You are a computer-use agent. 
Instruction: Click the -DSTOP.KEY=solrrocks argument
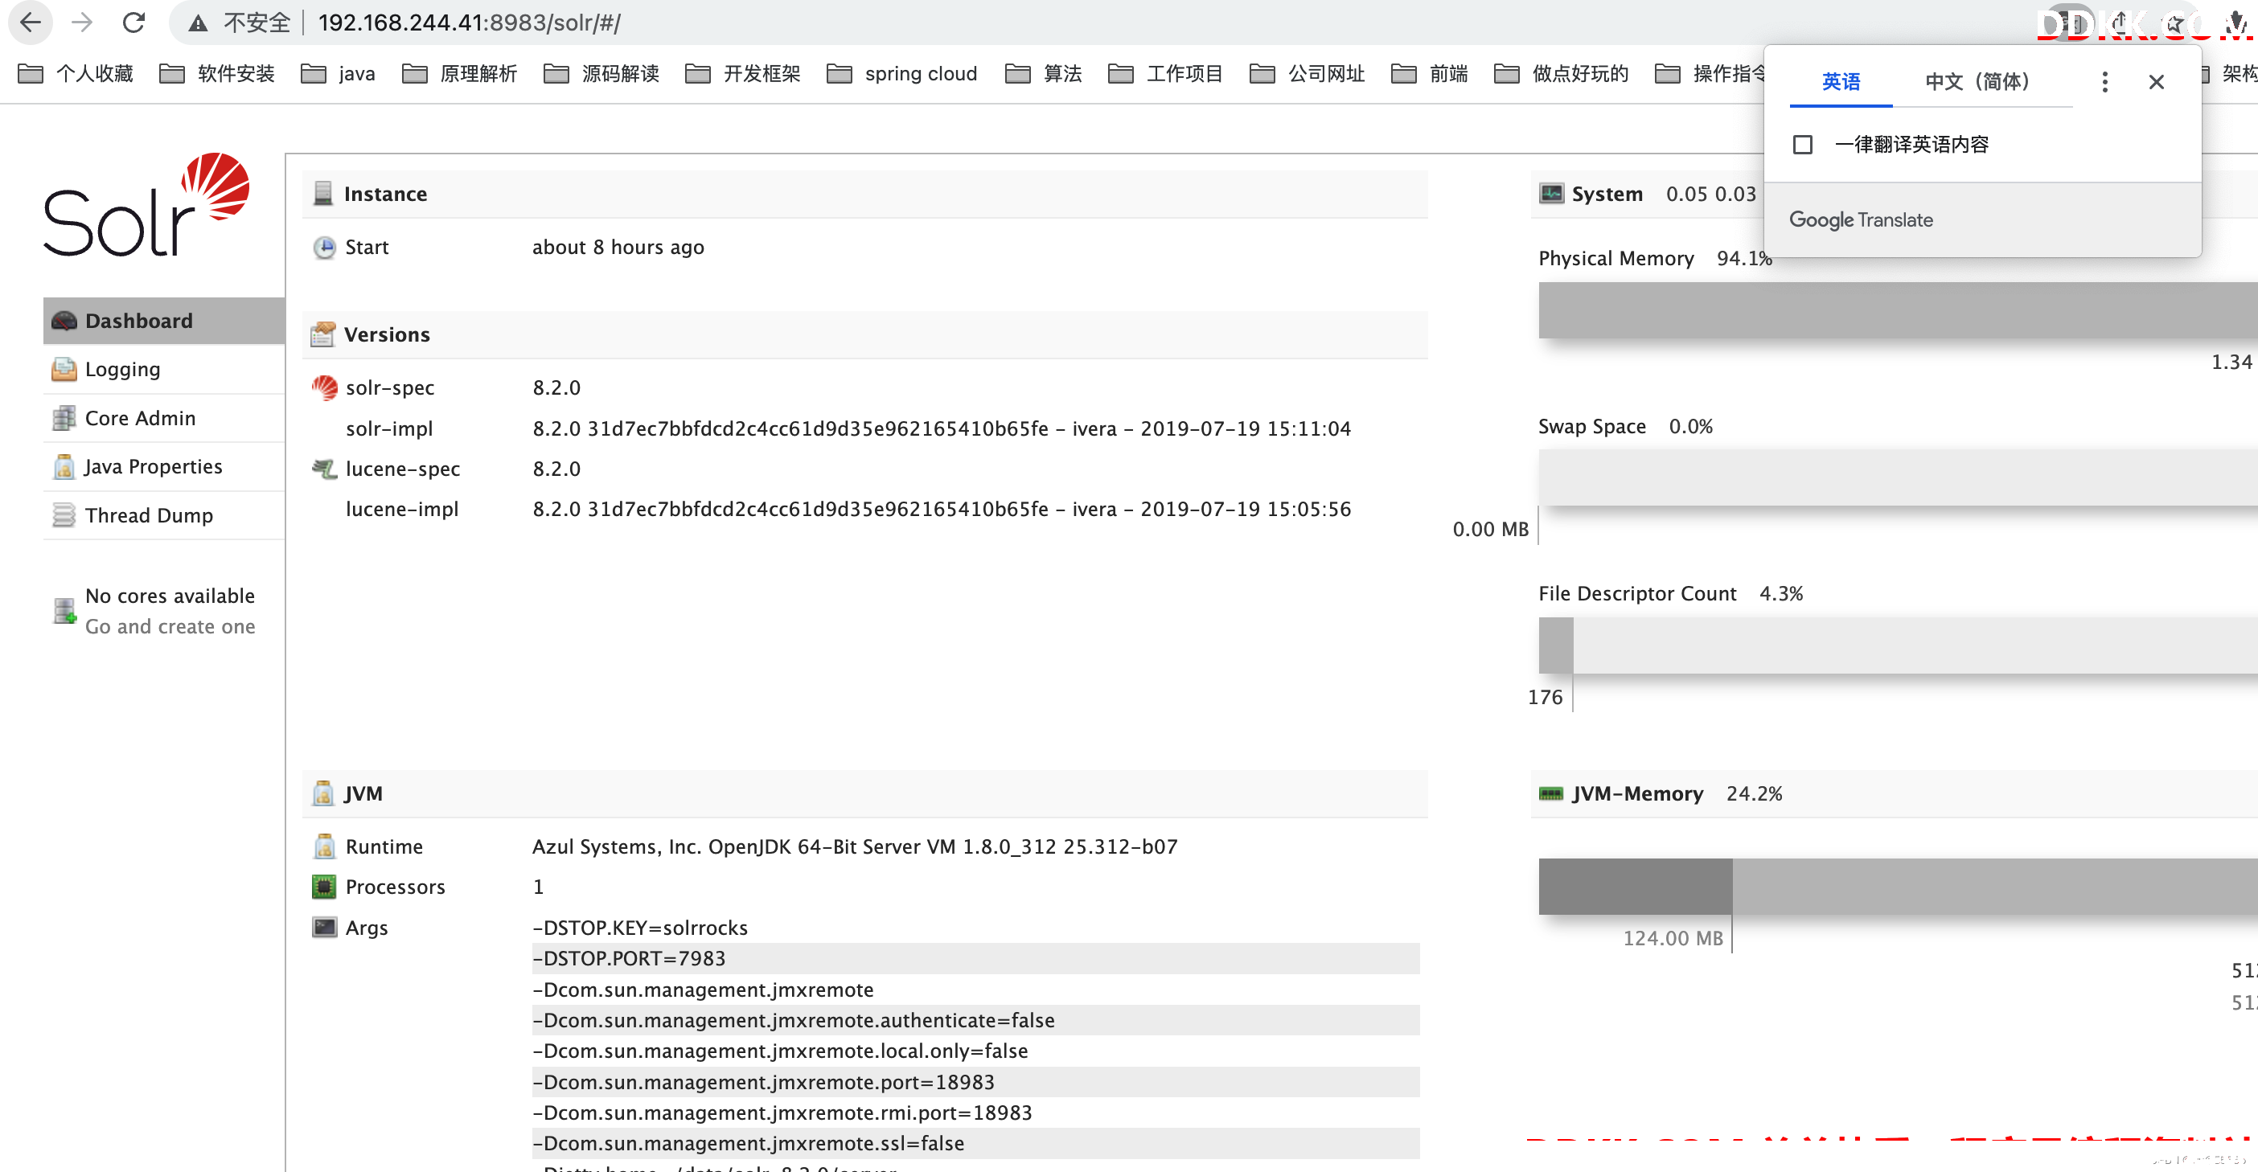640,928
